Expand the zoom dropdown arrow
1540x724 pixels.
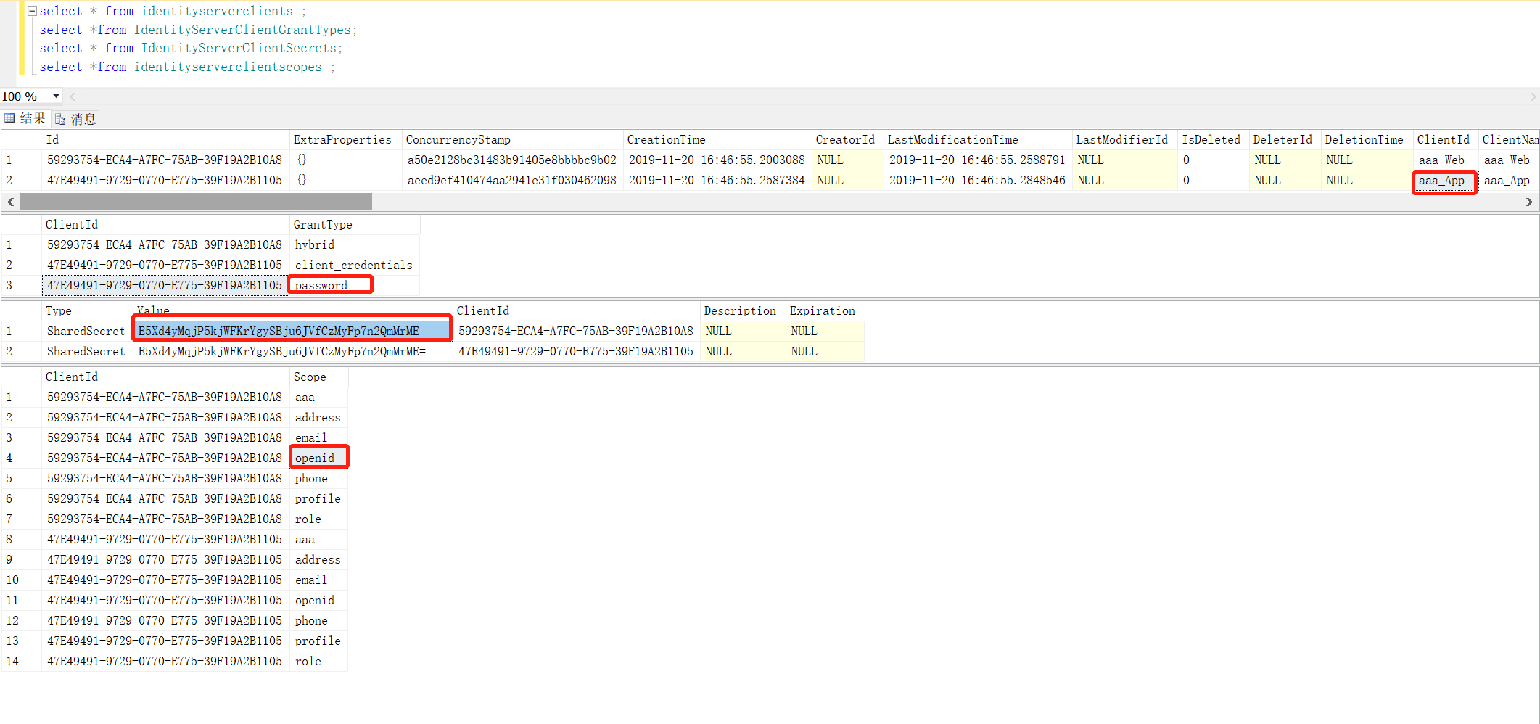[x=56, y=96]
